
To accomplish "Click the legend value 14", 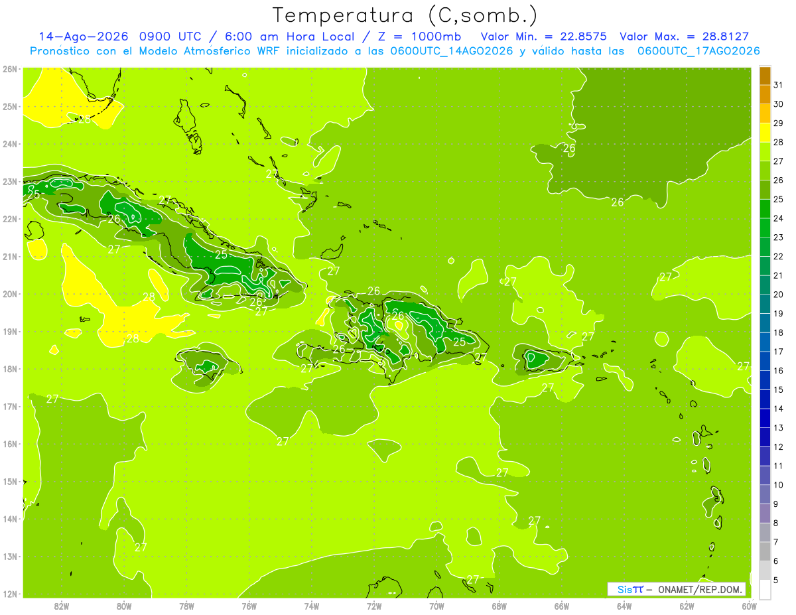I will tap(778, 409).
